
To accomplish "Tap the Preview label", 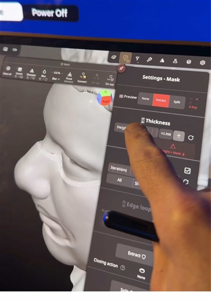I will [128, 96].
